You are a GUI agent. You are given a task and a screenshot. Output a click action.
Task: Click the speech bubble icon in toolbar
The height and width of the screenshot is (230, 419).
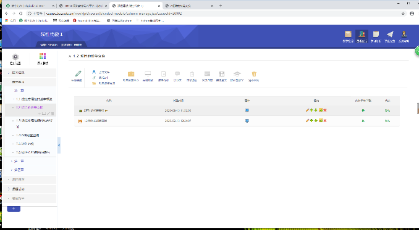pyautogui.click(x=177, y=74)
